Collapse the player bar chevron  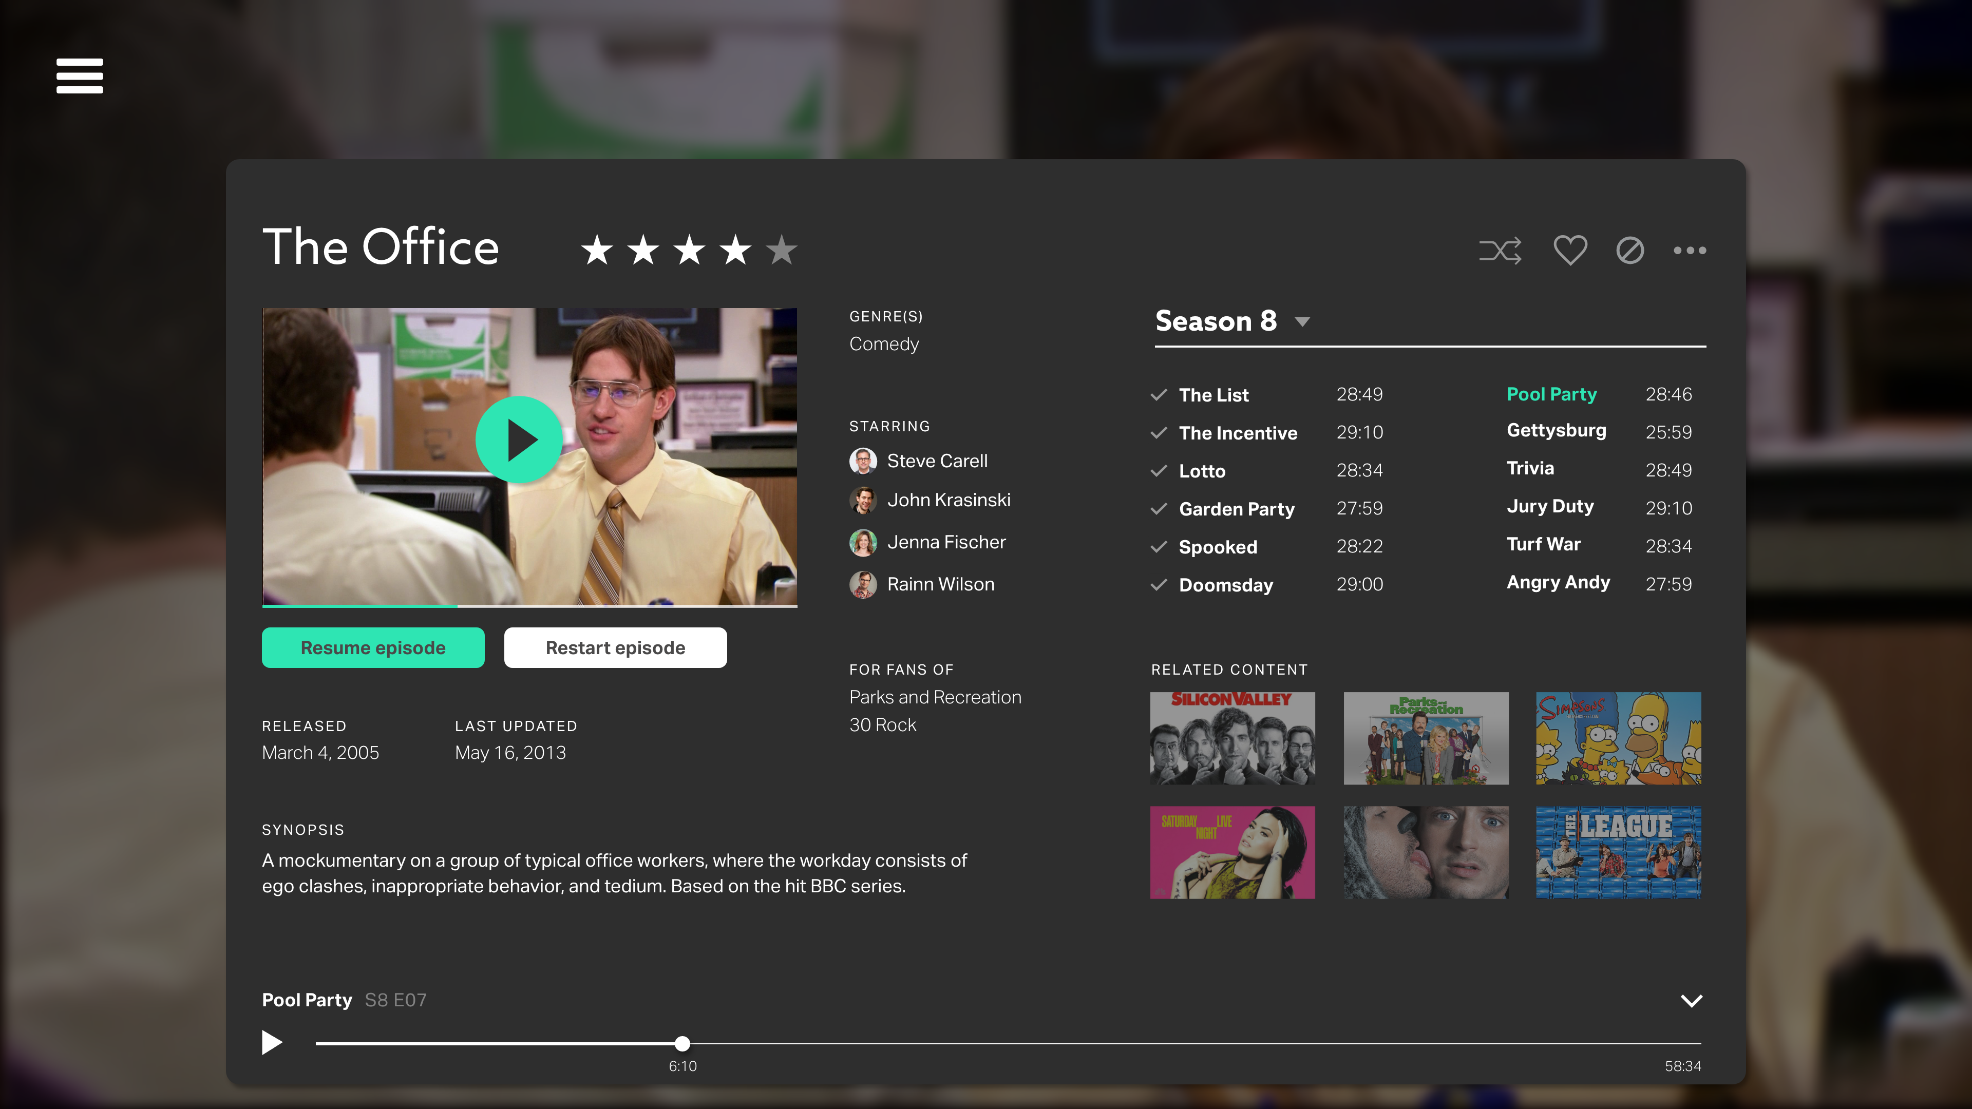pos(1691,1000)
